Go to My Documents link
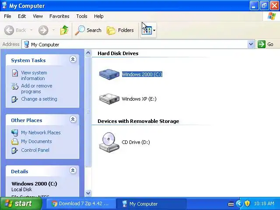280x210 pixels. (x=36, y=141)
